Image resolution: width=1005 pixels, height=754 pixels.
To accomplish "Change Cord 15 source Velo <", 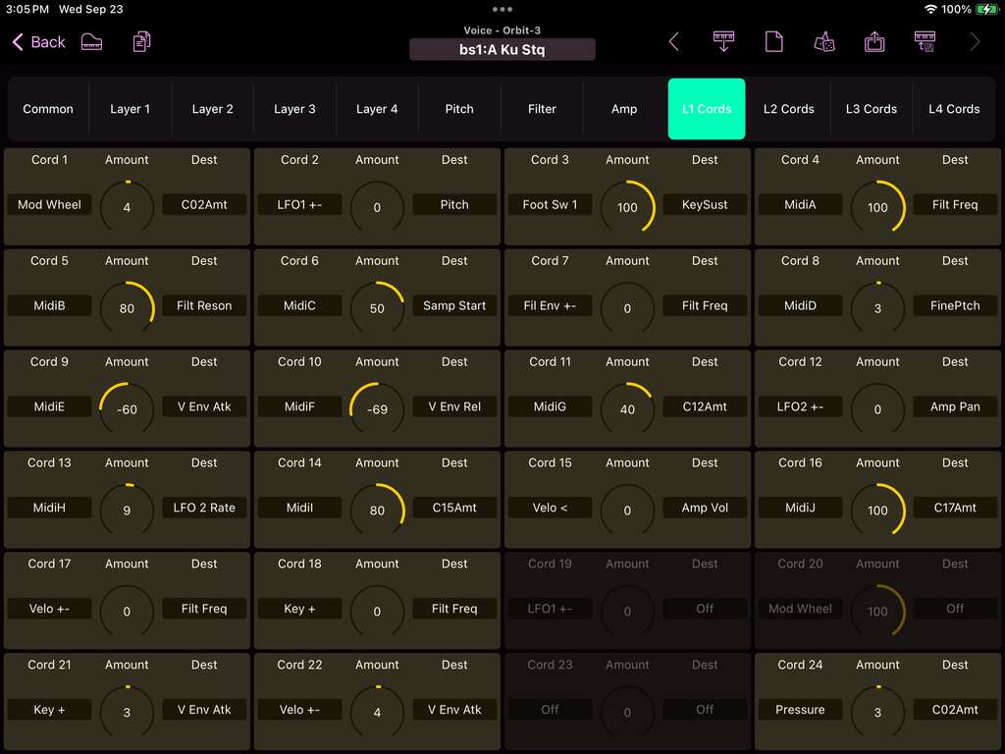I will pyautogui.click(x=550, y=508).
